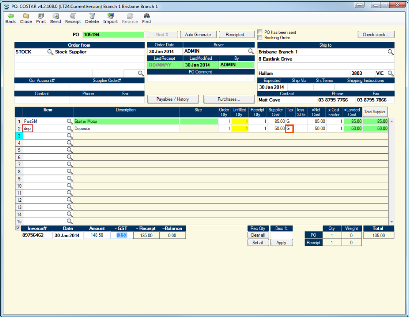409x317 pixels.
Task: Click the window resize double-arrow title button
Action: click(359, 5)
